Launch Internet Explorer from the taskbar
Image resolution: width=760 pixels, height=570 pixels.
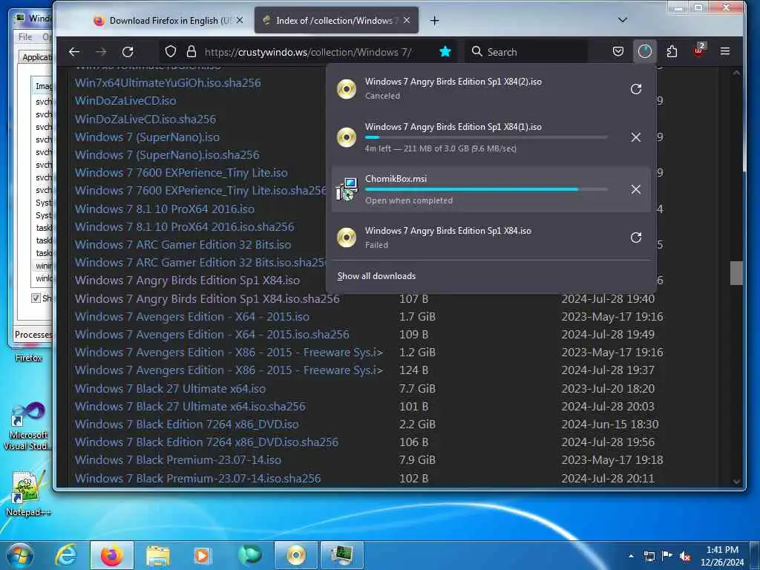pos(65,555)
